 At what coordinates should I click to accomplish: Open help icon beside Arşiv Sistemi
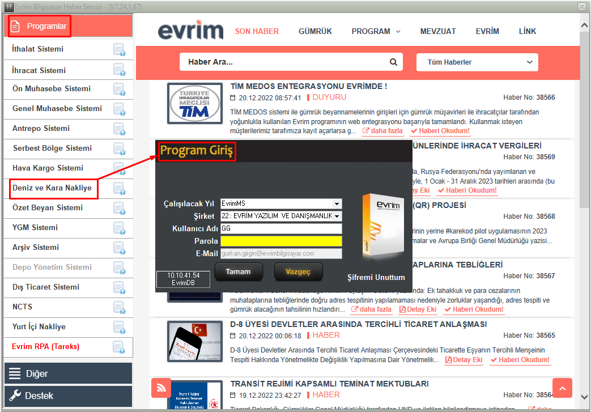120,248
